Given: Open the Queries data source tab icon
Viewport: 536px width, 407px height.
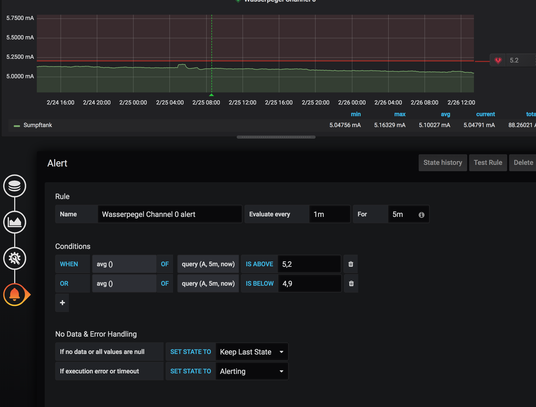Looking at the screenshot, I should [x=15, y=186].
